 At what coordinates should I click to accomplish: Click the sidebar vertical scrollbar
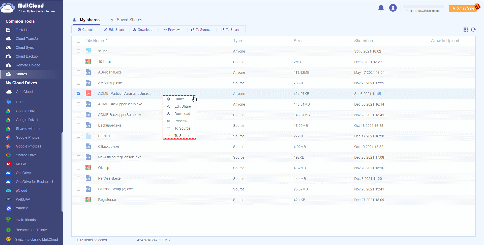(x=62, y=172)
